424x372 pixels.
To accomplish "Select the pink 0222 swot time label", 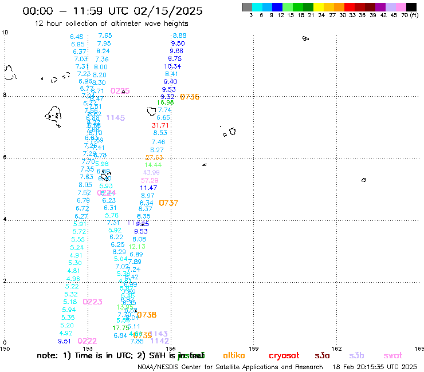I will (87, 341).
